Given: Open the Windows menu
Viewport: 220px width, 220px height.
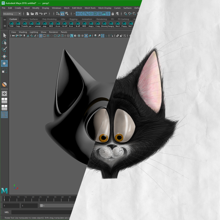Looking at the screenshot, I should click(57, 8).
